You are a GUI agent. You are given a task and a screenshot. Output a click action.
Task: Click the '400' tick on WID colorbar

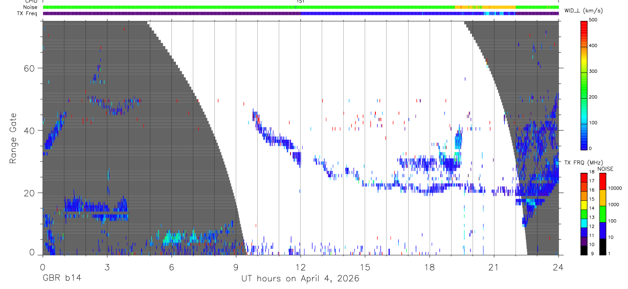(x=594, y=46)
